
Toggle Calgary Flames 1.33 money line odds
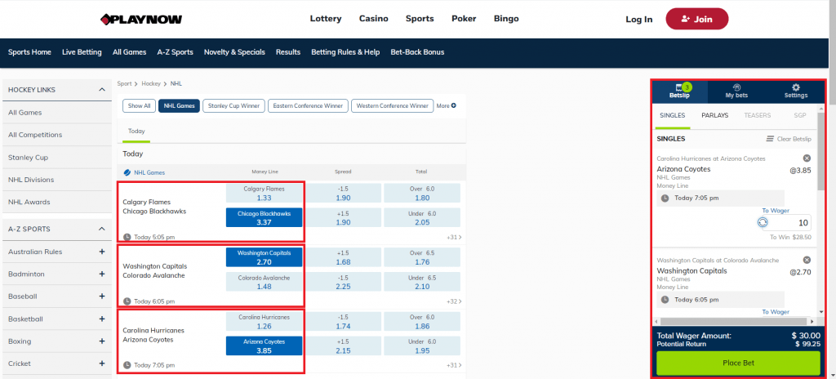pyautogui.click(x=264, y=194)
